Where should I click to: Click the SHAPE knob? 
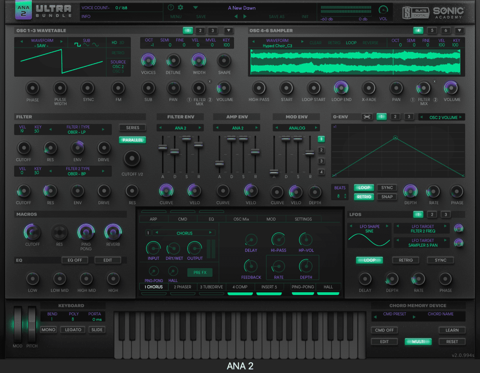click(x=224, y=60)
